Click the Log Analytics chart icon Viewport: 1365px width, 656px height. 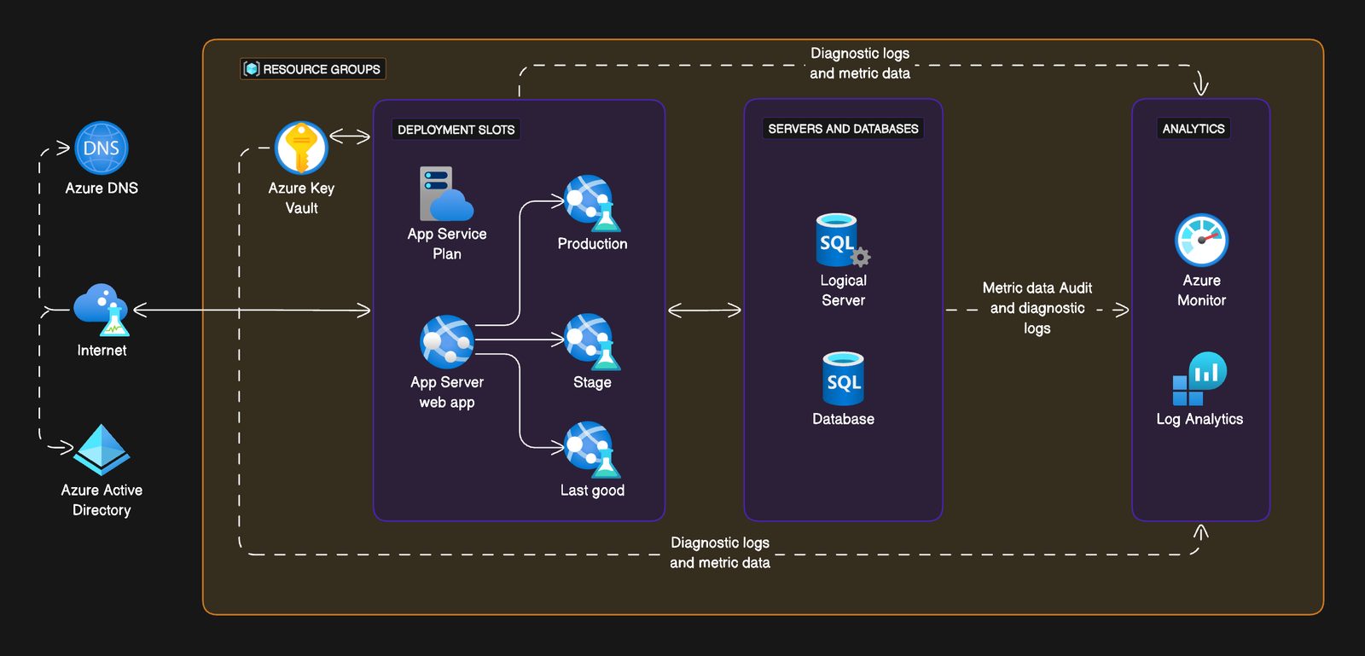pos(1199,379)
